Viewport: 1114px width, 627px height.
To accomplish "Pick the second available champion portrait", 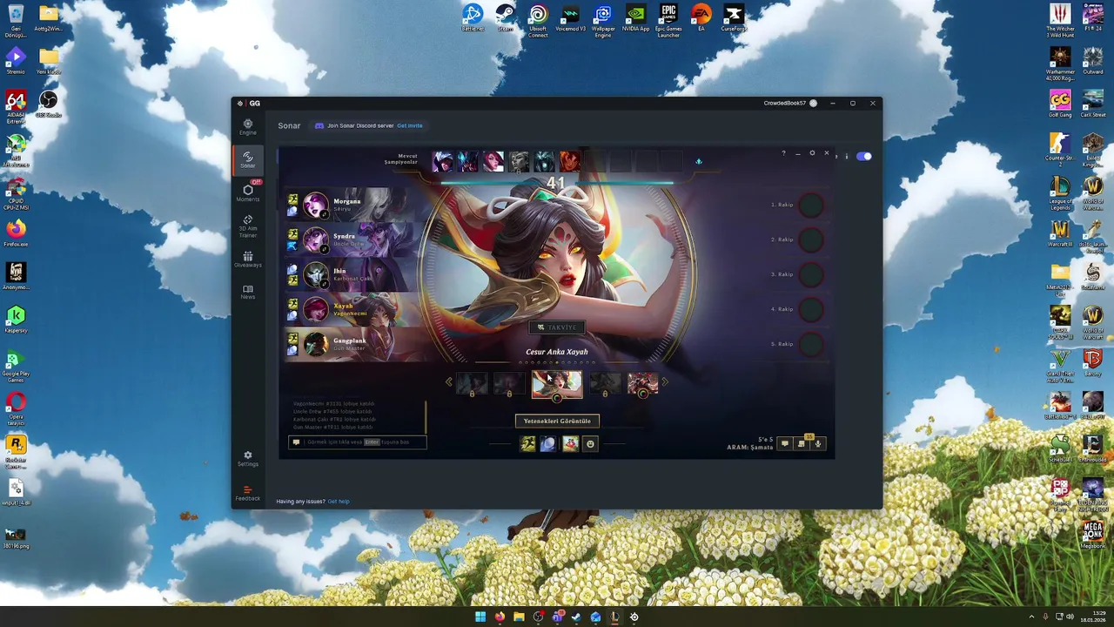I will pos(468,161).
